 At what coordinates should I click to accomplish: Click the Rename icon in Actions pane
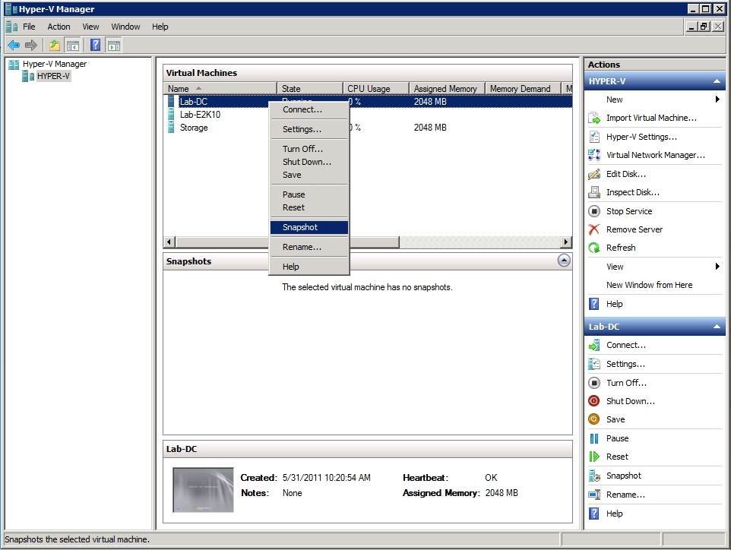point(594,495)
